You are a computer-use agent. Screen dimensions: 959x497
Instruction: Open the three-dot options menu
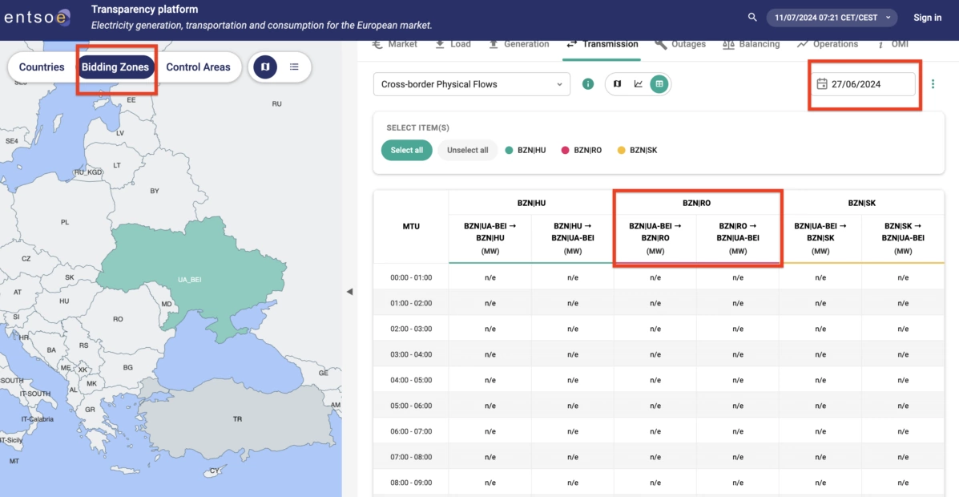click(x=933, y=84)
